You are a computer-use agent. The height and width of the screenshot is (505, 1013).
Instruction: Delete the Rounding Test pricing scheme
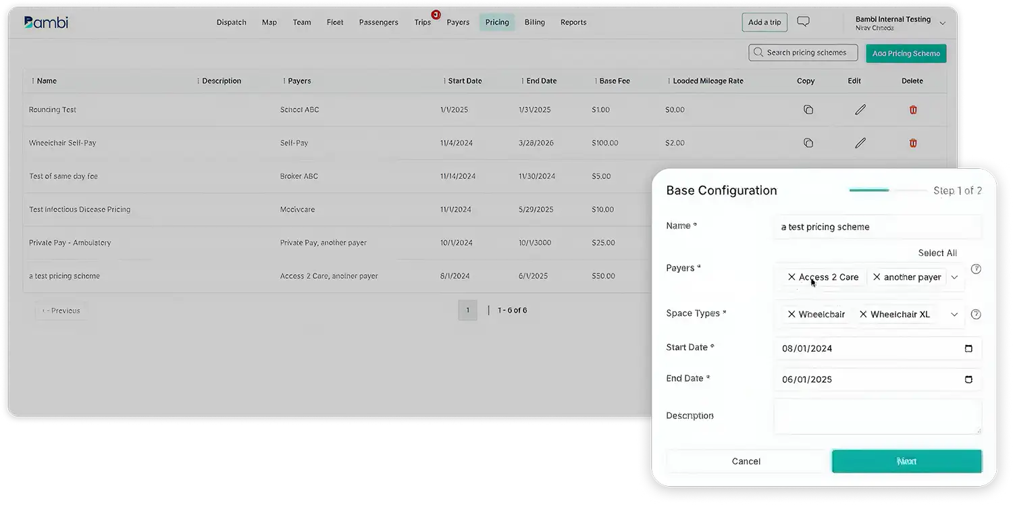click(x=913, y=109)
